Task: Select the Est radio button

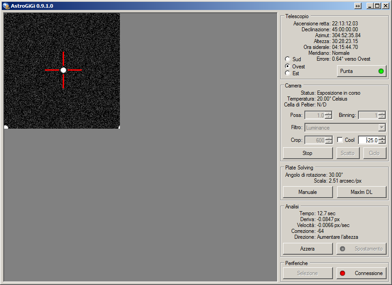Action: [288, 73]
